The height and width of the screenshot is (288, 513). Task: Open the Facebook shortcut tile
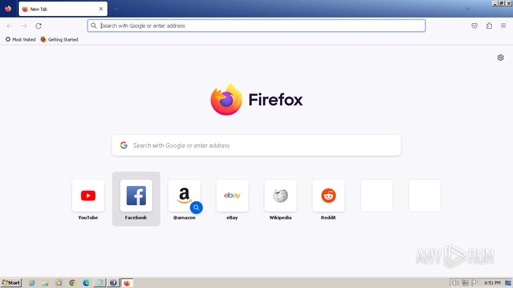point(136,196)
